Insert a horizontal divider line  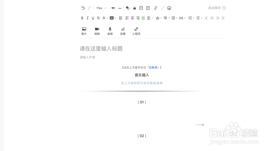pyautogui.click(x=120, y=8)
